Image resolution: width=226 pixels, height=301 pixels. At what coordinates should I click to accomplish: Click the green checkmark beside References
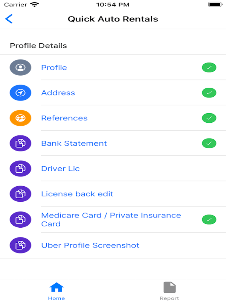point(209,118)
